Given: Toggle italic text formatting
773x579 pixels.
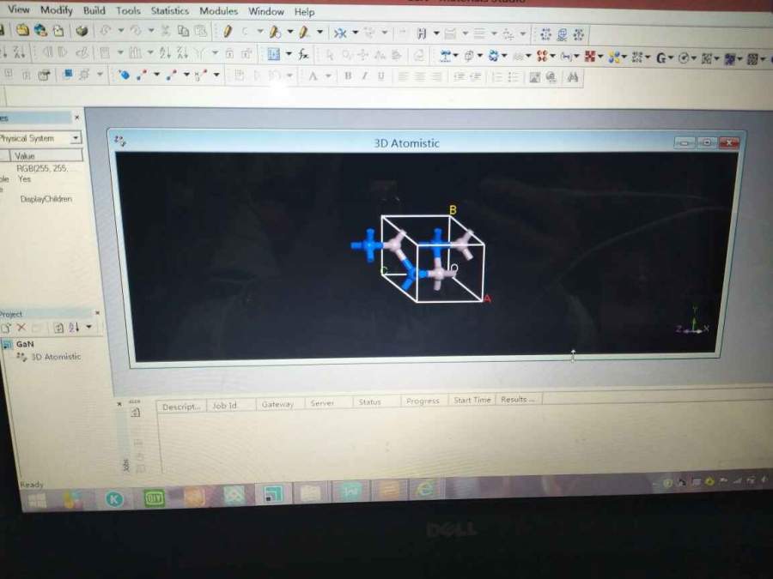Looking at the screenshot, I should [364, 75].
